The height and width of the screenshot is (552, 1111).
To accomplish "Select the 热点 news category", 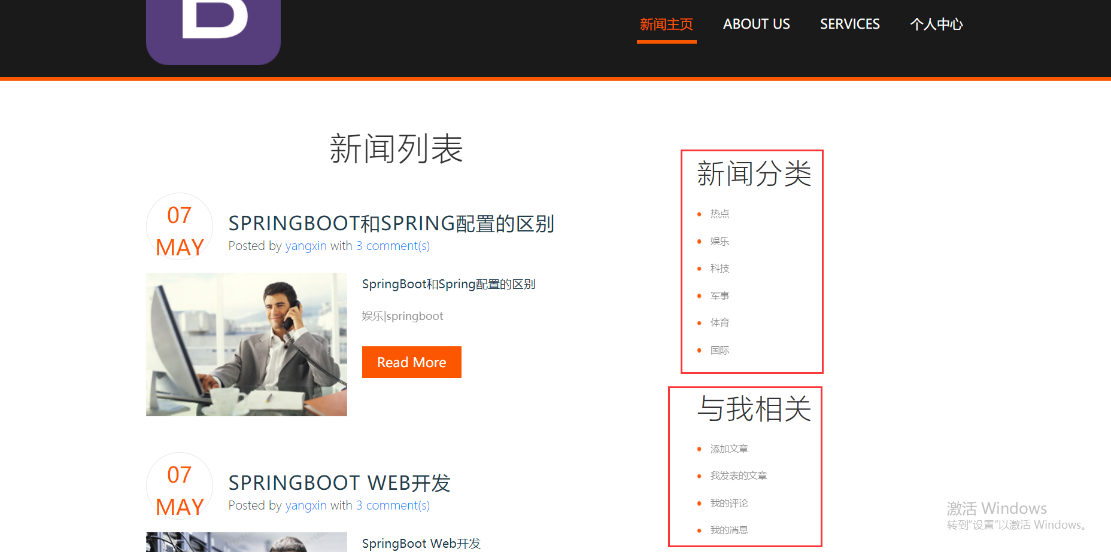I will click(x=720, y=214).
